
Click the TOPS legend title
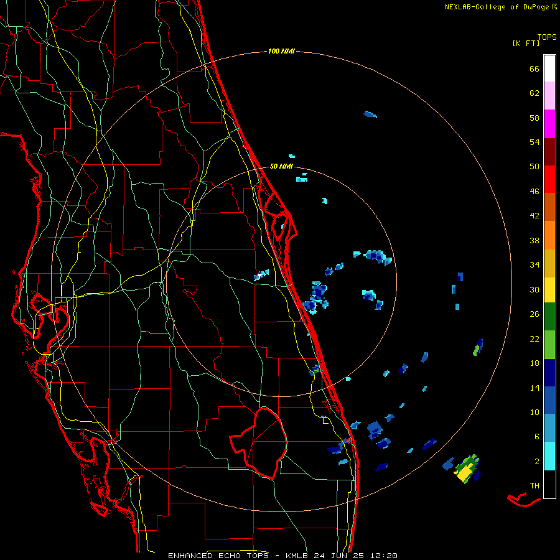point(547,37)
